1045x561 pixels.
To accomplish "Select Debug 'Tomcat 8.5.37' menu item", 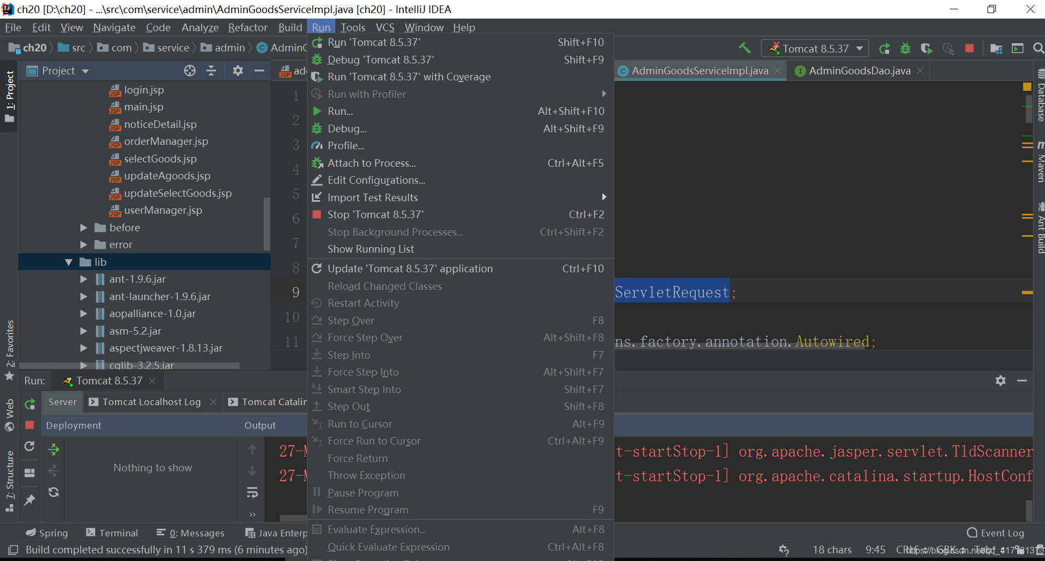I will pos(460,60).
